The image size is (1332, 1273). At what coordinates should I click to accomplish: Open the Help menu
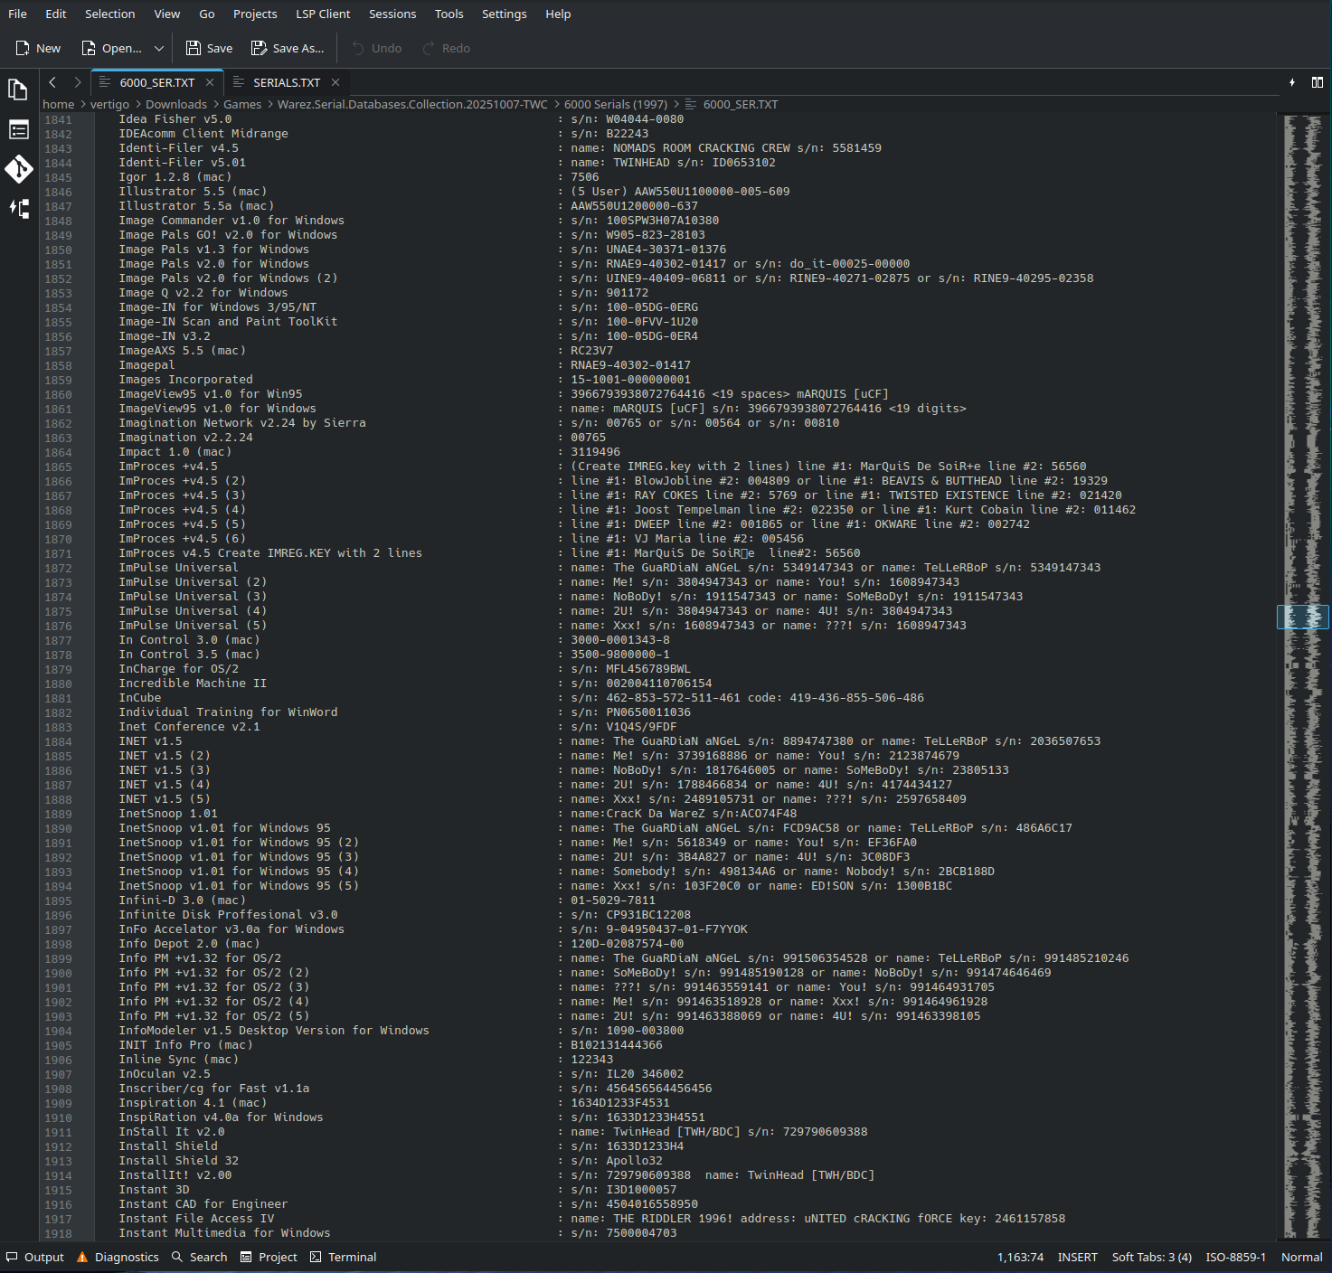[558, 14]
